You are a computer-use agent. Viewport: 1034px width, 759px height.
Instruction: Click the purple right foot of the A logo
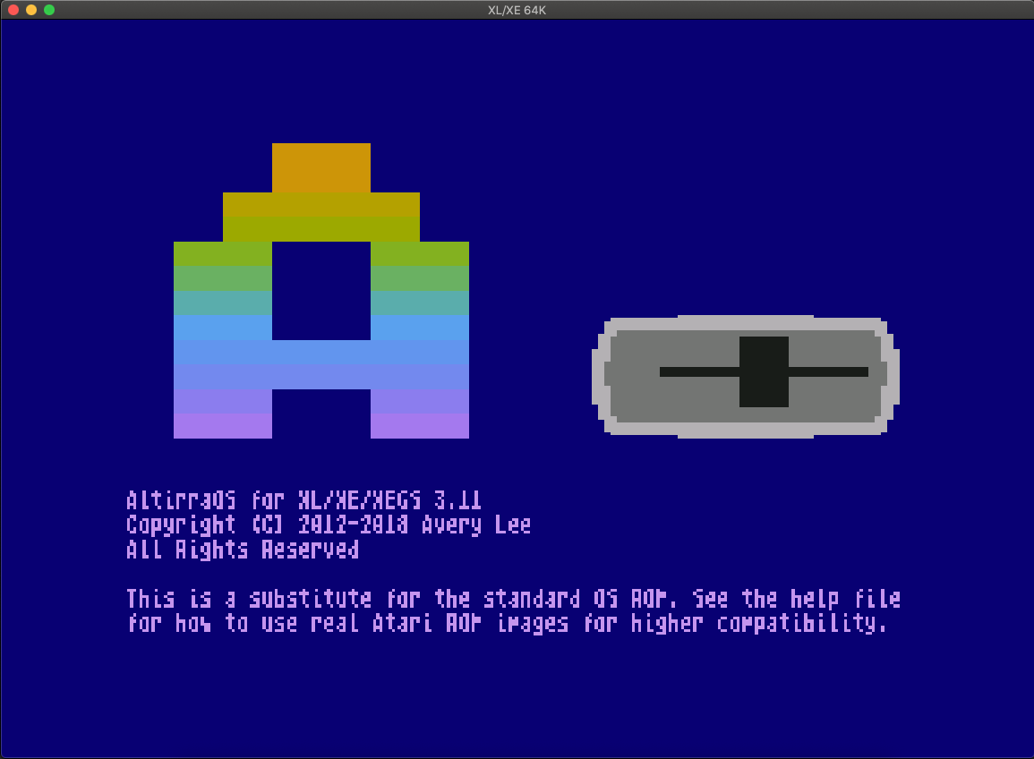[419, 424]
